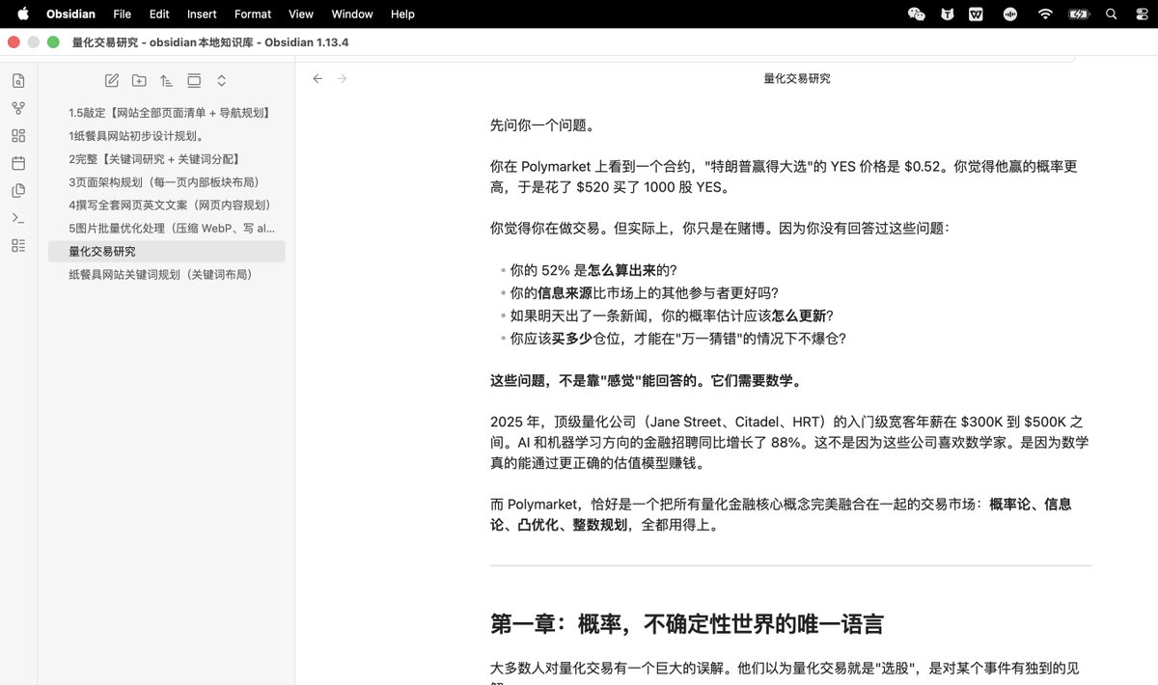Expand or collapse all folders in explorer
This screenshot has height=685, width=1158.
tap(221, 81)
